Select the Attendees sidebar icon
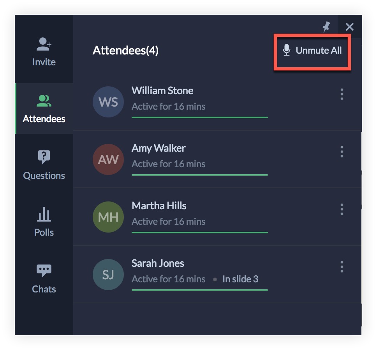 click(44, 101)
